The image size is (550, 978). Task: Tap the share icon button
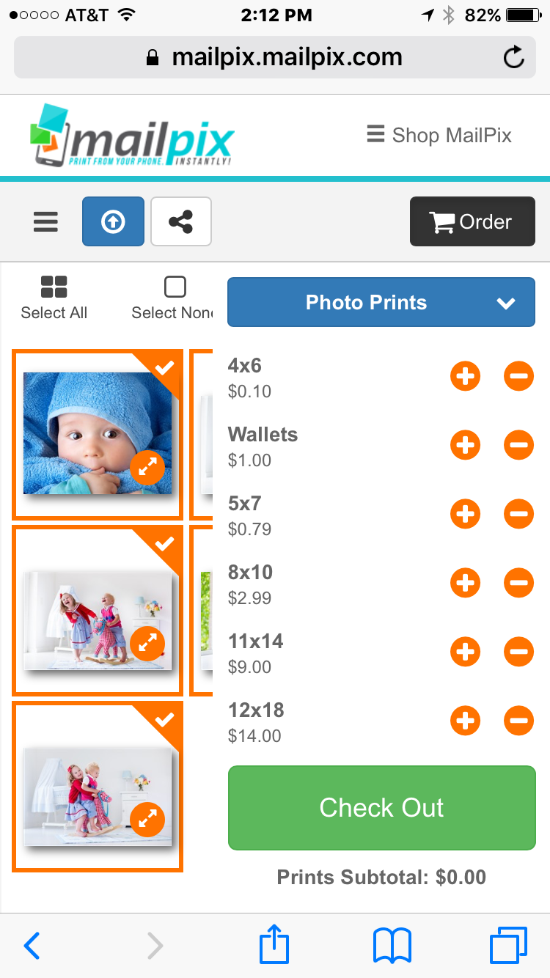click(180, 221)
